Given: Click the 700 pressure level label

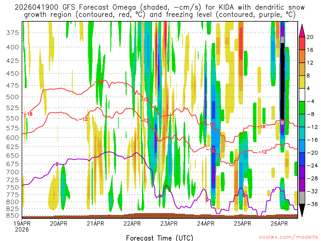Looking at the screenshot, I should [13, 172].
